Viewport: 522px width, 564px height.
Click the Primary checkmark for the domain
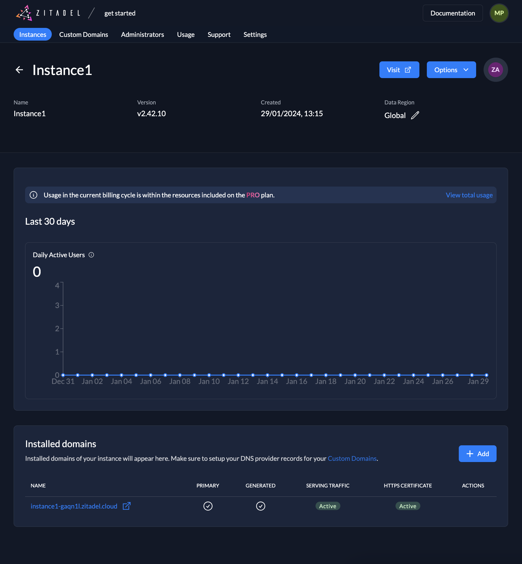pos(208,506)
